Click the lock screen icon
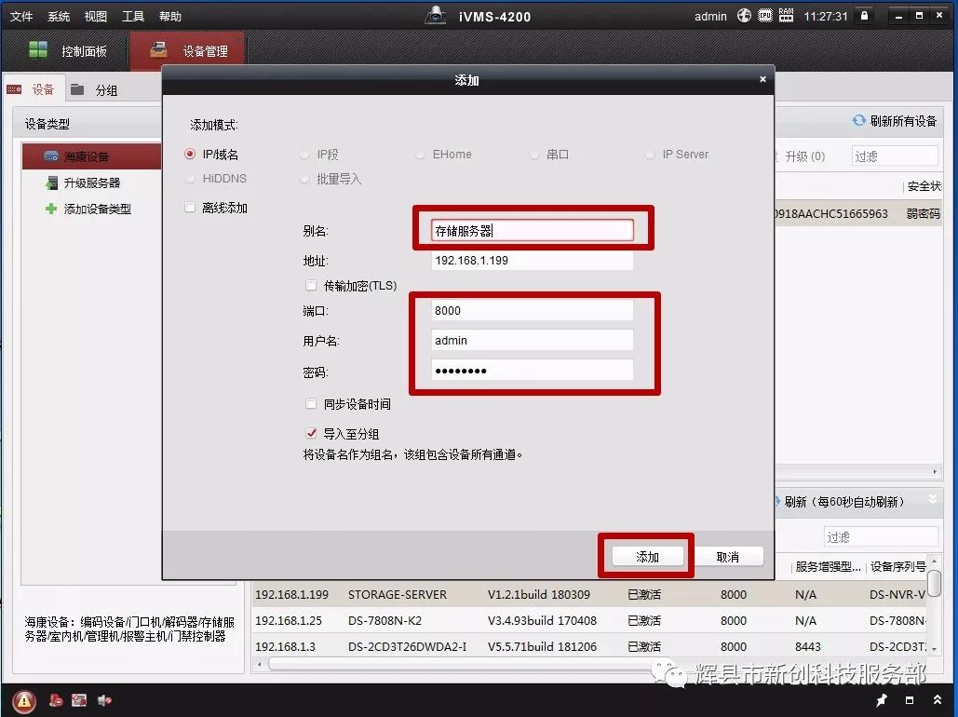The image size is (958, 717). pos(864,16)
